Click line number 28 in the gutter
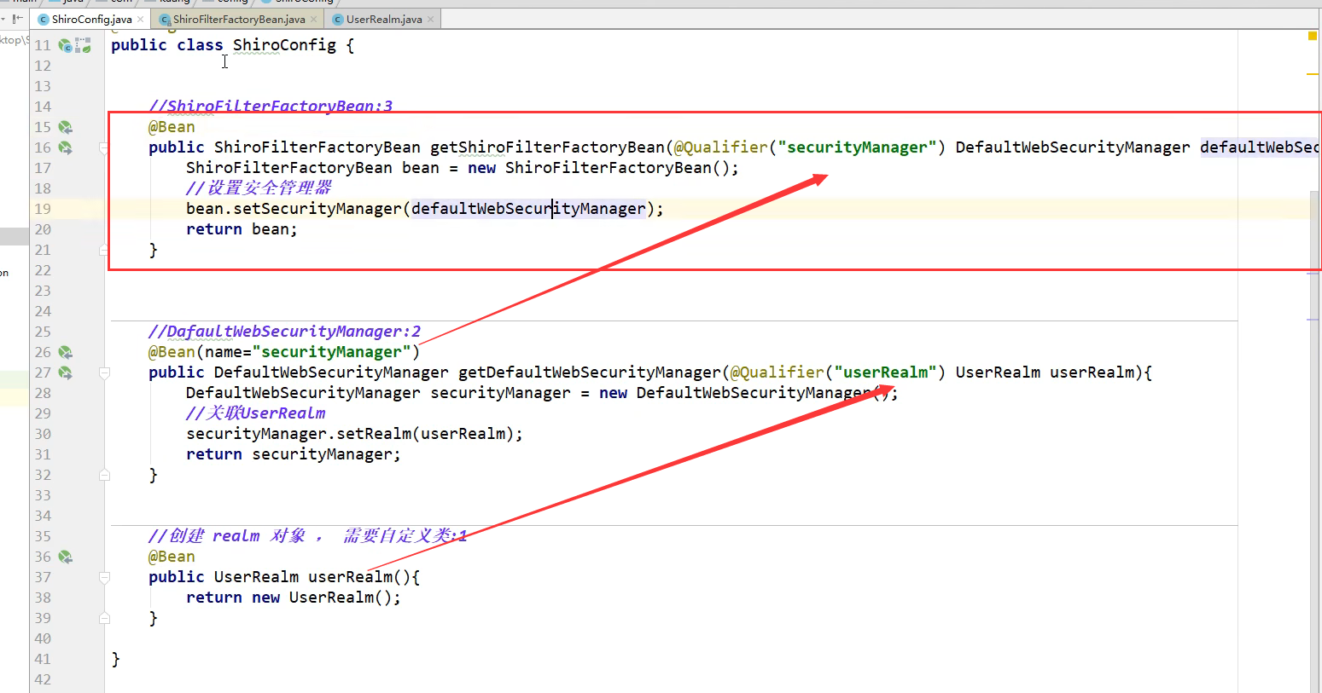Image resolution: width=1322 pixels, height=693 pixels. point(43,393)
